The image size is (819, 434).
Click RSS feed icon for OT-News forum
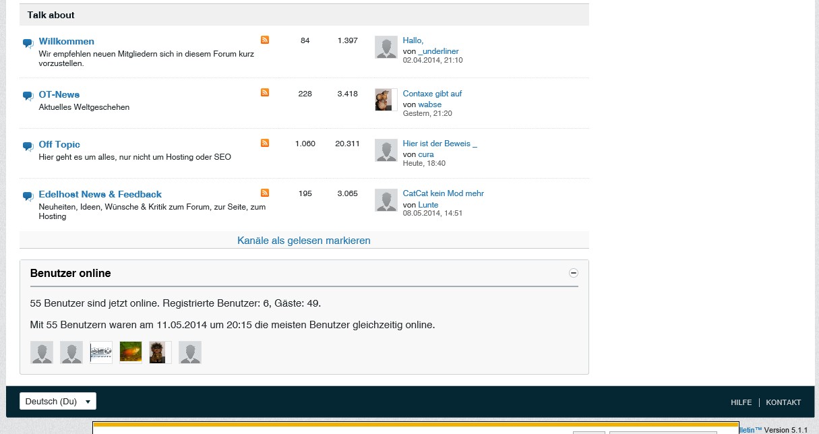(x=265, y=92)
